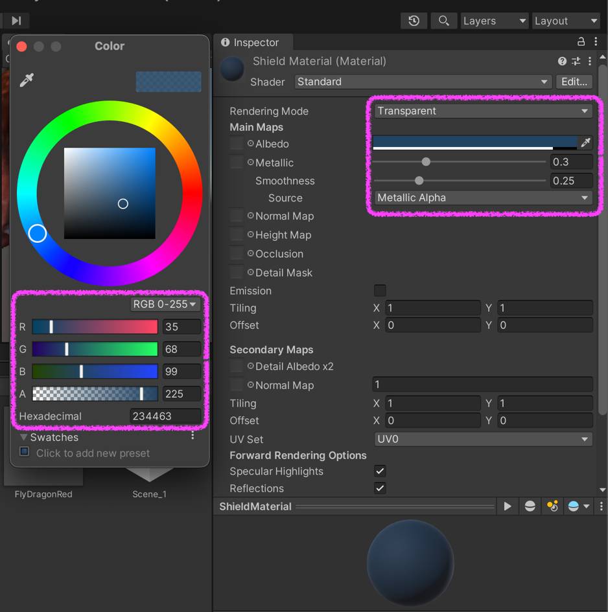Click the alpha channel slider
The width and height of the screenshot is (608, 612).
pyautogui.click(x=95, y=394)
